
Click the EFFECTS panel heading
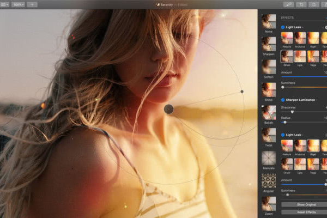pos(287,18)
